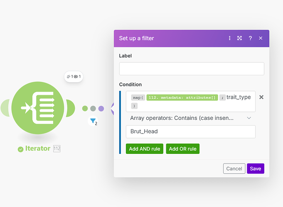Select the green metadata attributes token
Screen dimensions: 283x207
(x=182, y=97)
